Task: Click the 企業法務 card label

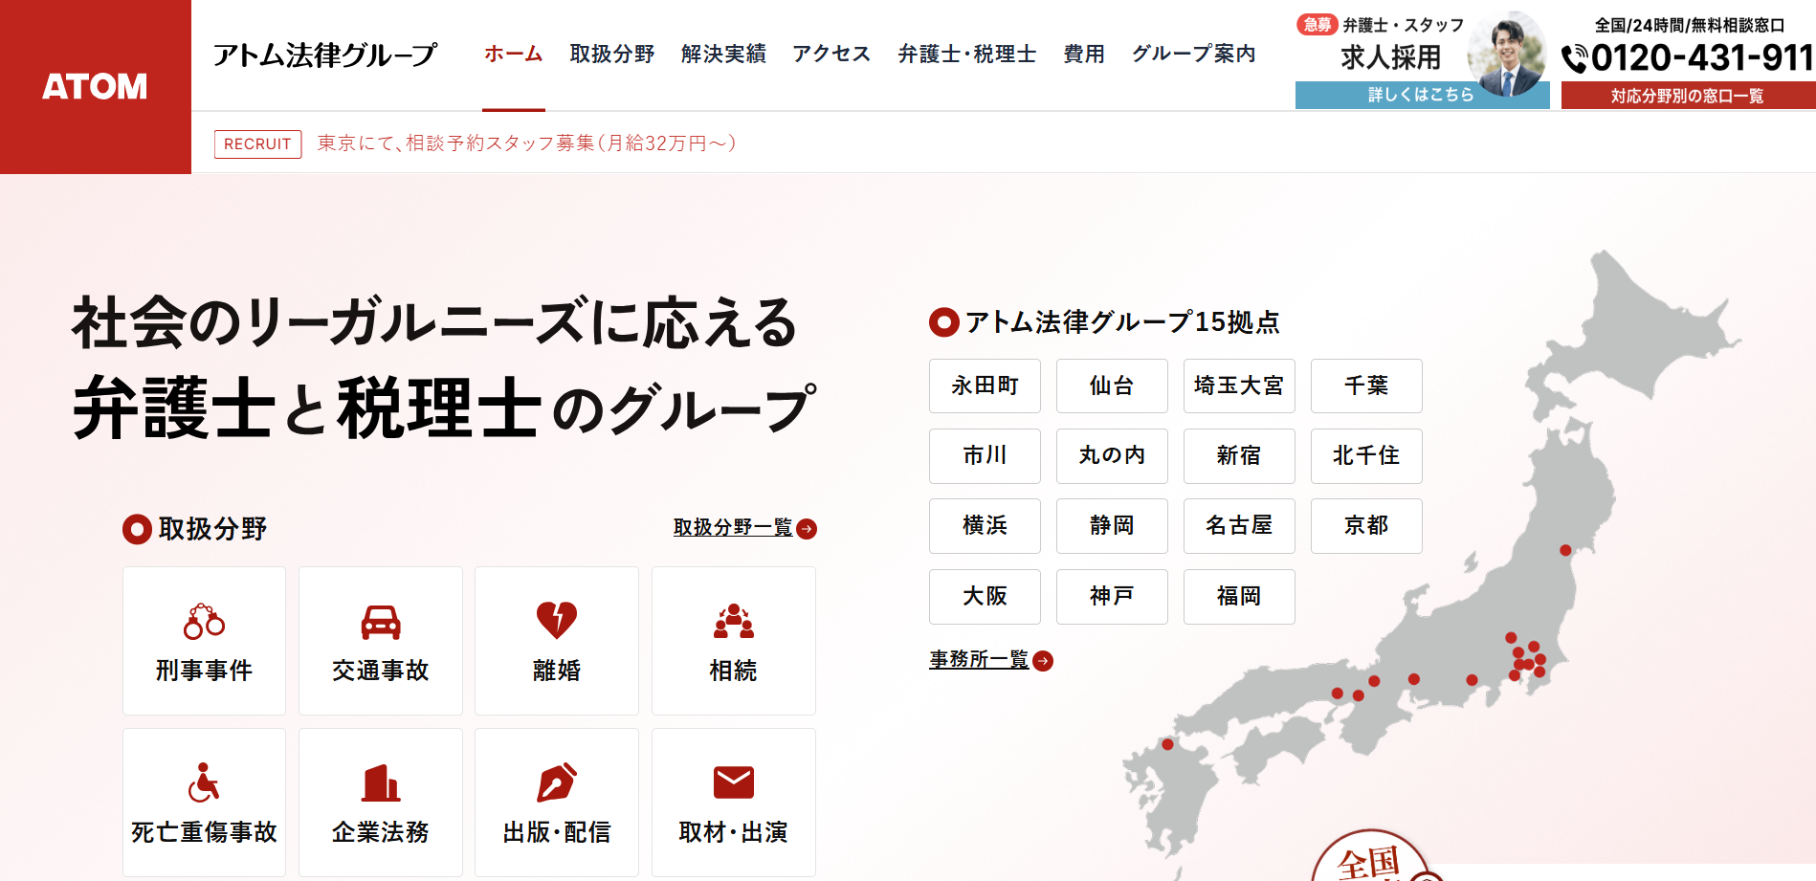Action: pyautogui.click(x=381, y=832)
